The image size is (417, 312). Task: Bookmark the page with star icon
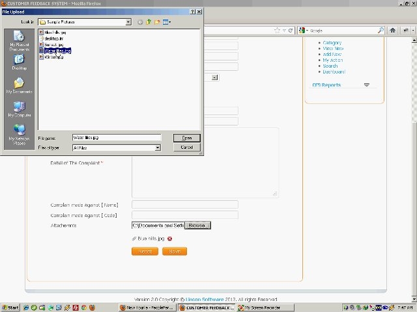click(x=277, y=31)
